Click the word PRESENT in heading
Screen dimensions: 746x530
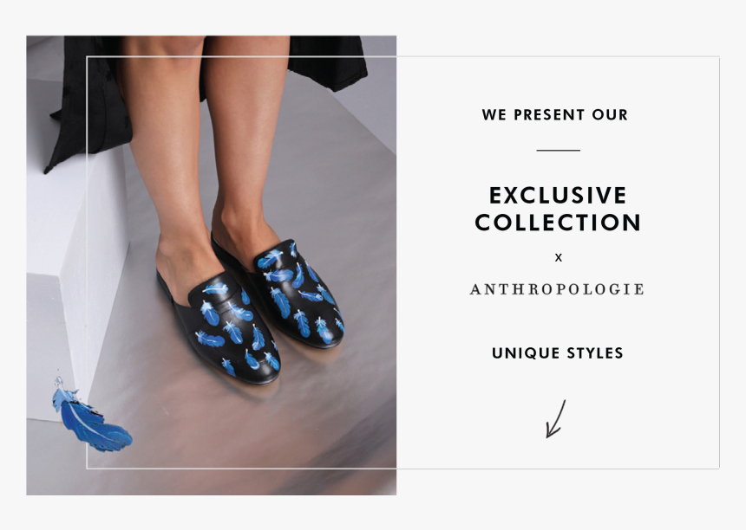coord(549,115)
